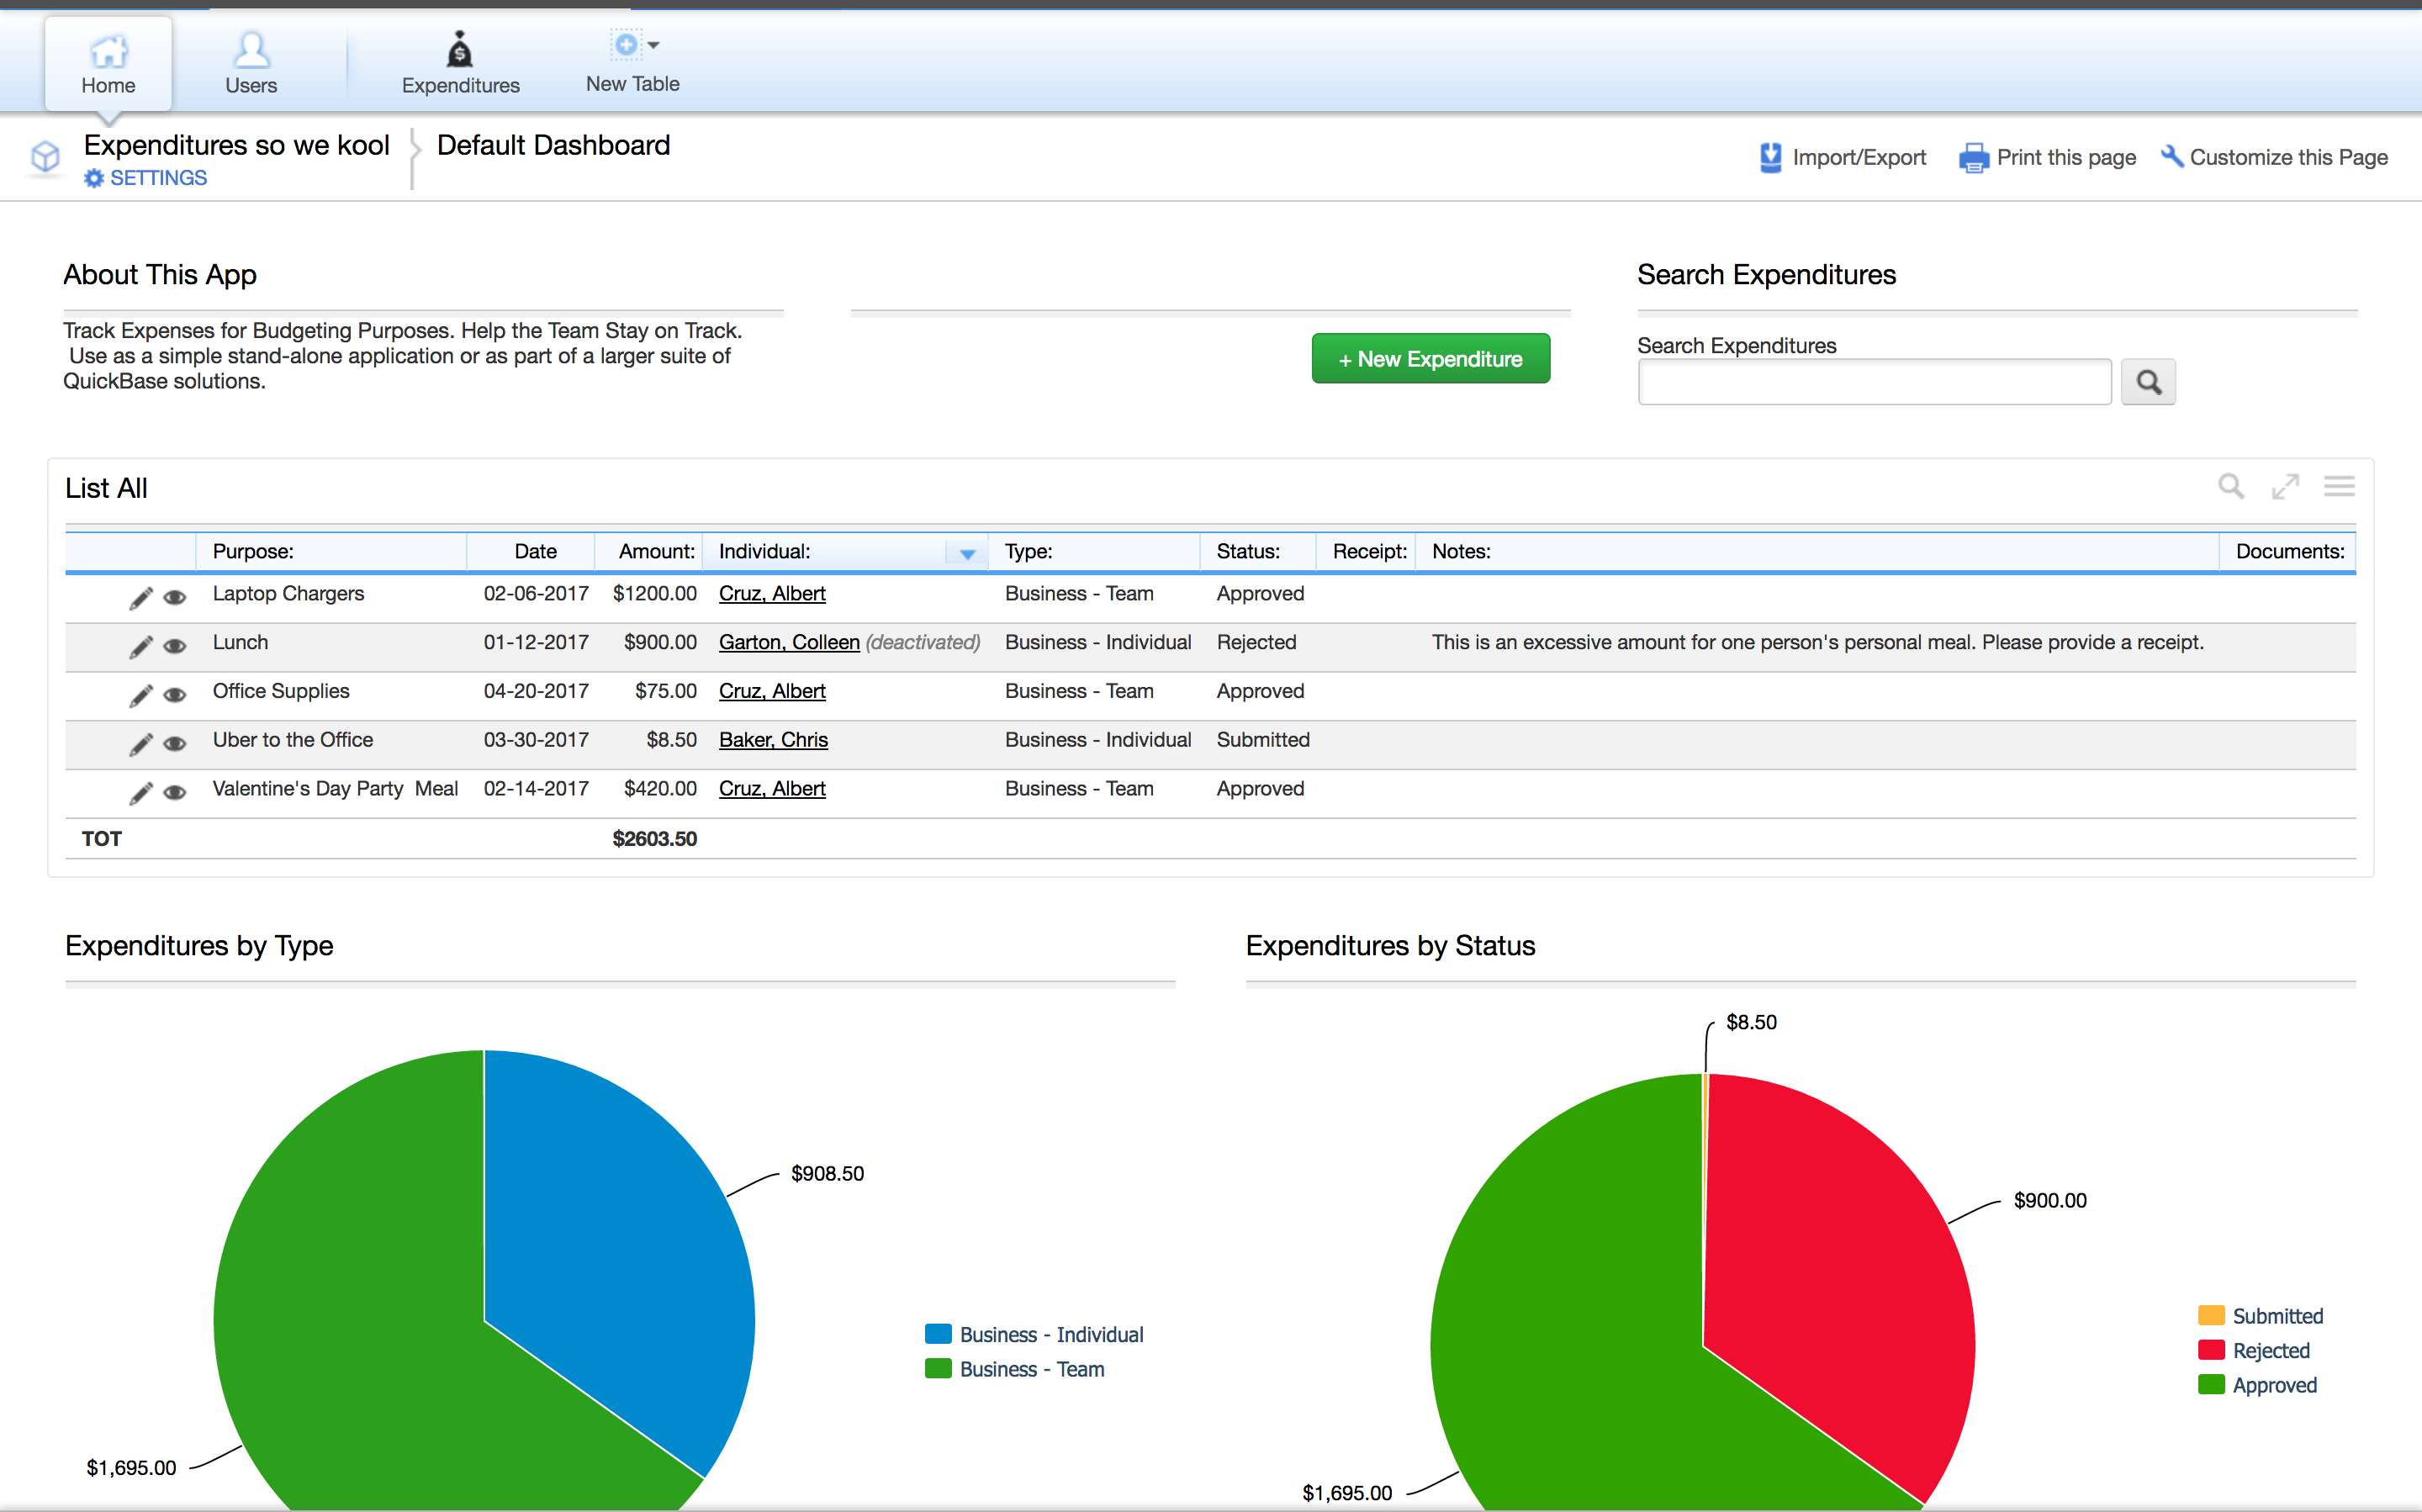
Task: View the Office Supplies record eye icon
Action: [x=175, y=695]
